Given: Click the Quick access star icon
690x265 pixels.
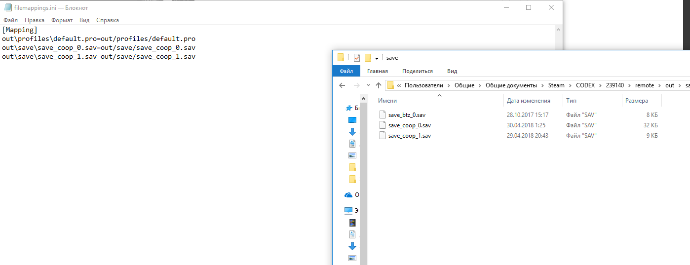Looking at the screenshot, I should [349, 108].
